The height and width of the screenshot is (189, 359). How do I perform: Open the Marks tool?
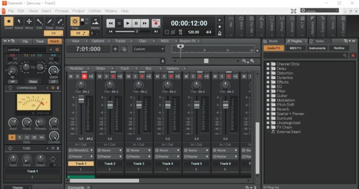point(95,22)
